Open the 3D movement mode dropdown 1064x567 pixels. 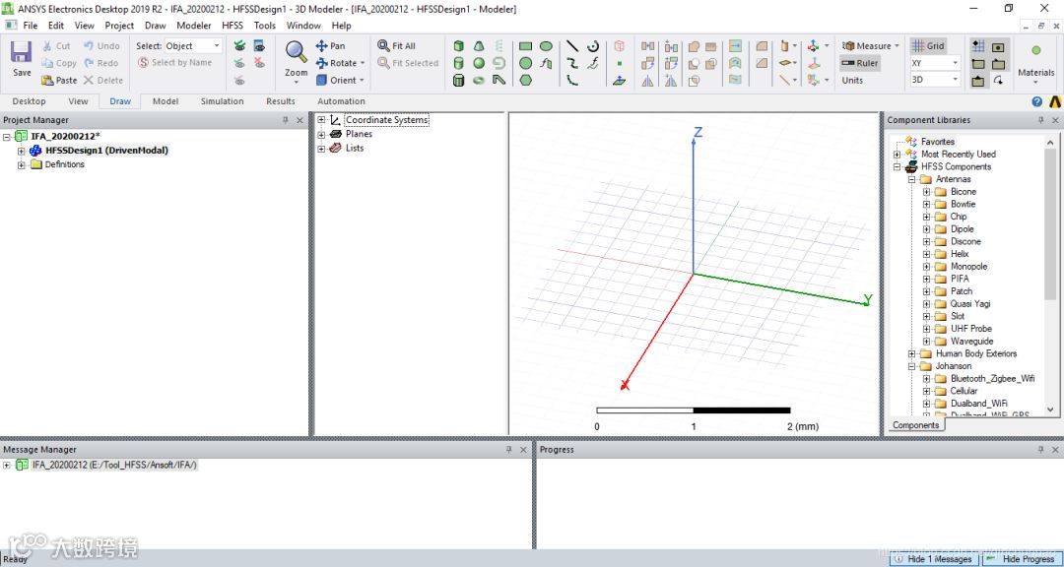coord(935,80)
